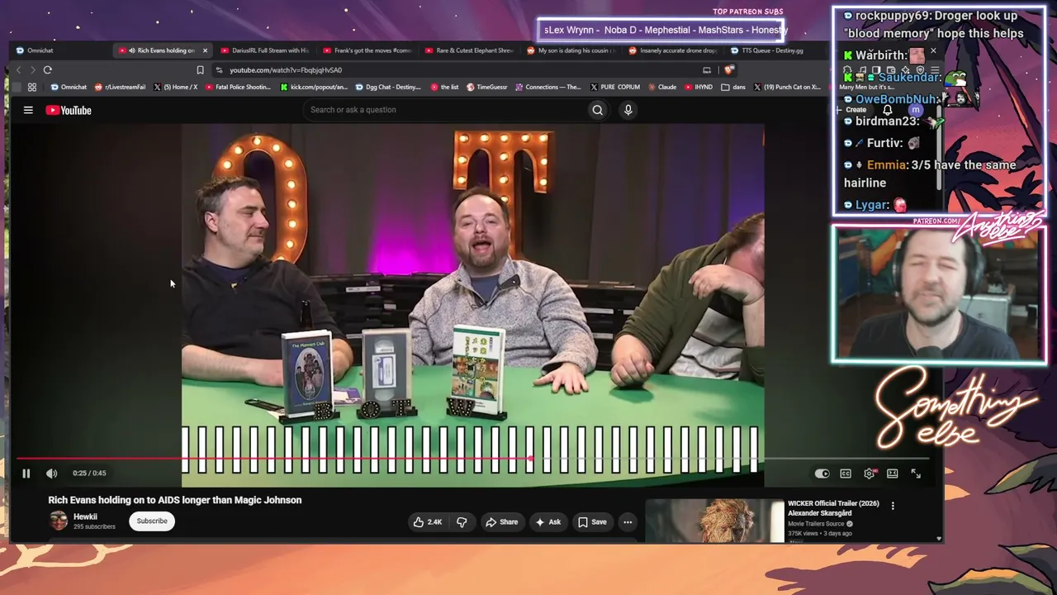Turn on closed captions (CC)

(846, 474)
